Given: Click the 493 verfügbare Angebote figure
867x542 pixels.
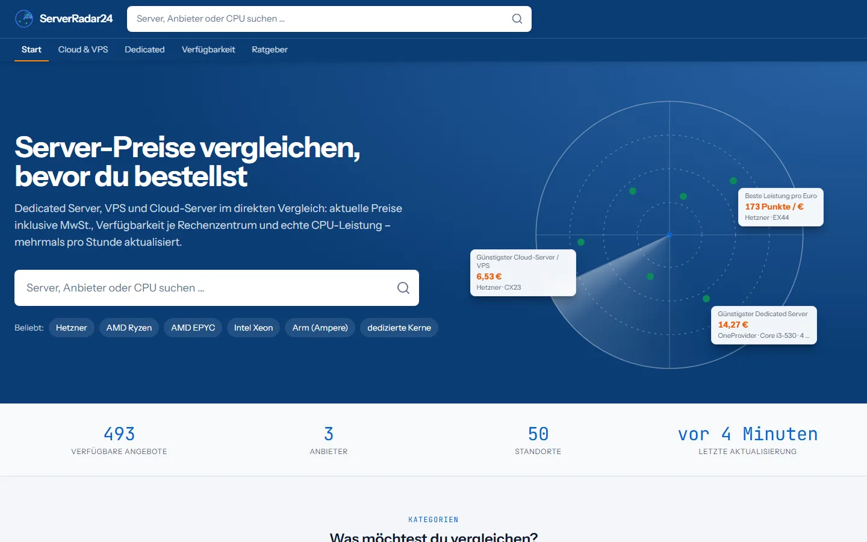Looking at the screenshot, I should [x=119, y=434].
